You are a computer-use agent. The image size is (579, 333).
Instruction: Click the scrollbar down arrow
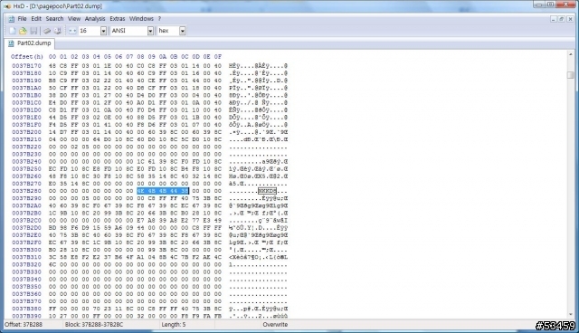pyautogui.click(x=571, y=315)
